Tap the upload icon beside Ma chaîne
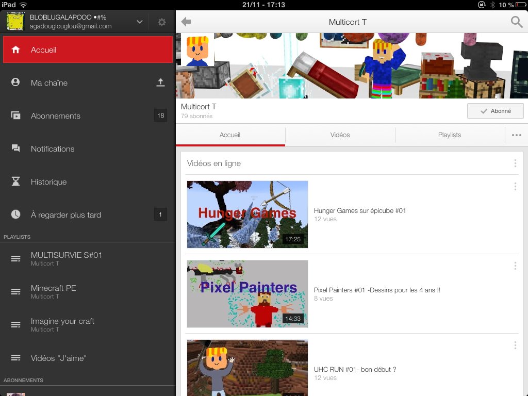The width and height of the screenshot is (528, 396). tap(161, 82)
